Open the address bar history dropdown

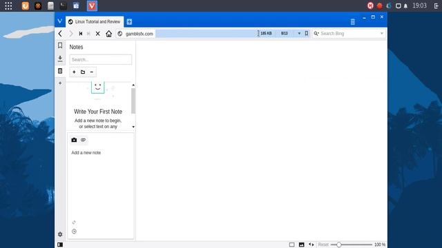pos(299,34)
